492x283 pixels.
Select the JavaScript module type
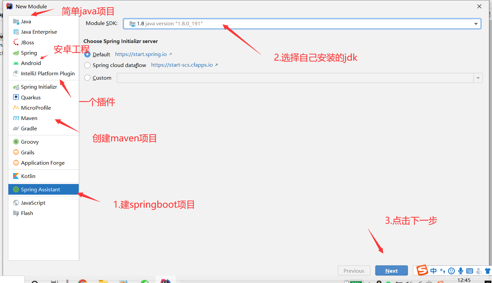[43, 203]
